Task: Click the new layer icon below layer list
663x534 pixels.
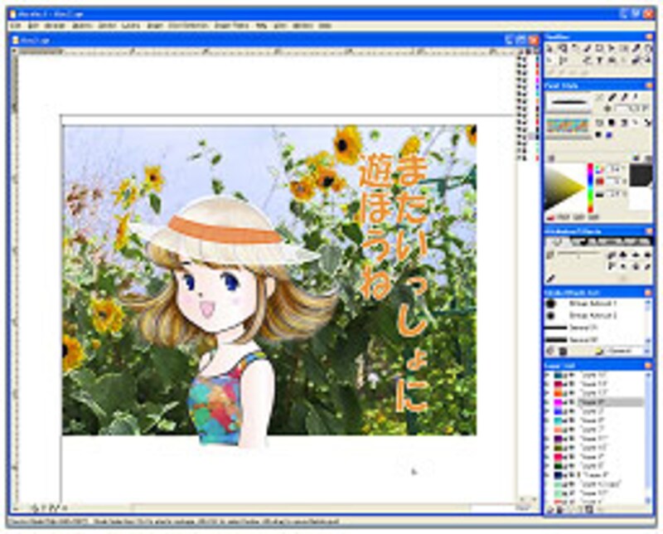Action: coord(550,508)
